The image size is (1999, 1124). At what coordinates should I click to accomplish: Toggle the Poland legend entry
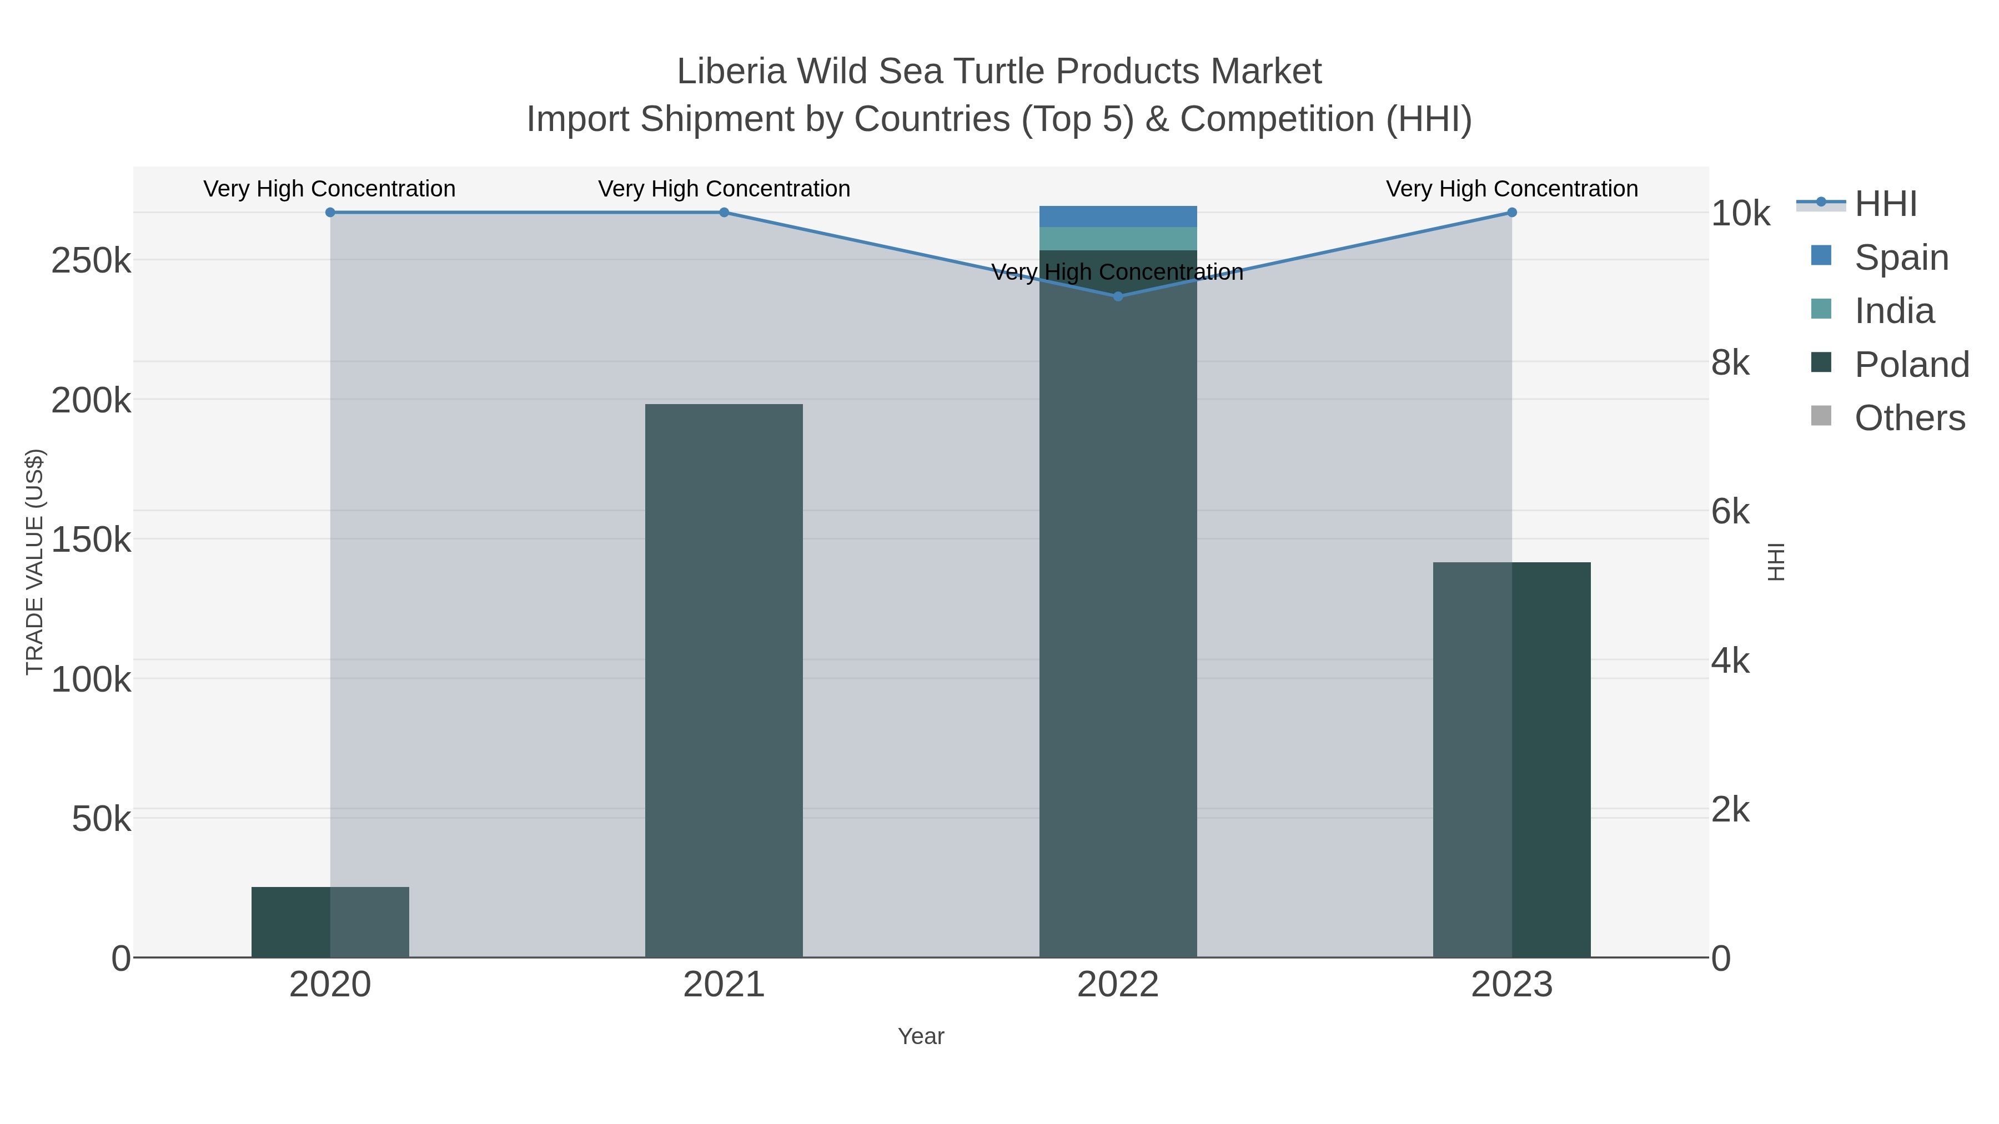pos(1890,364)
